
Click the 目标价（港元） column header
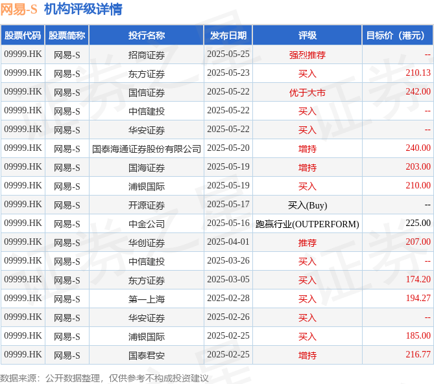[x=398, y=36]
